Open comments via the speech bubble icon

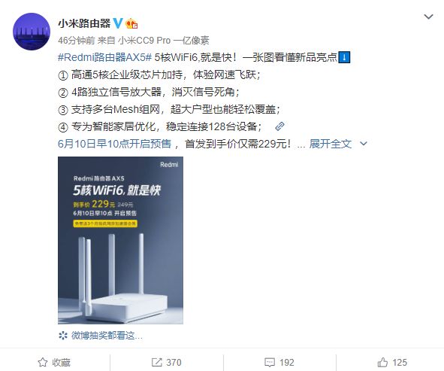[x=269, y=362]
